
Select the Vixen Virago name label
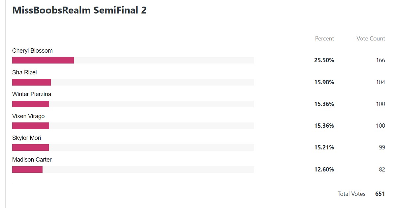click(x=28, y=116)
